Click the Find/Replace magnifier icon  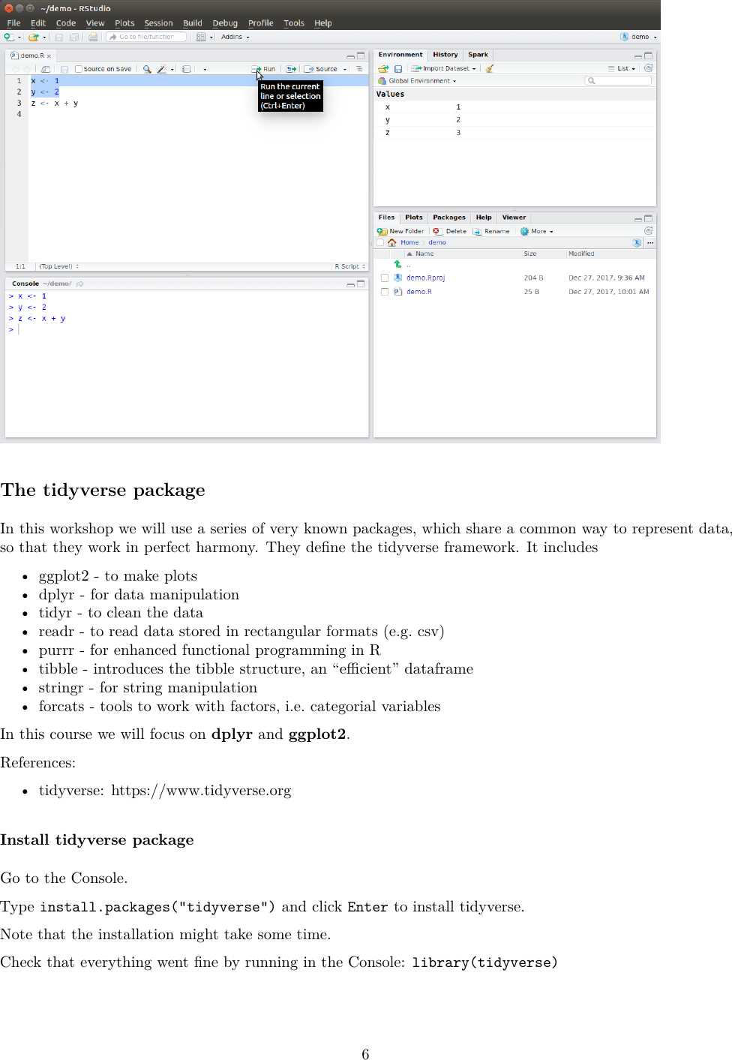point(147,69)
